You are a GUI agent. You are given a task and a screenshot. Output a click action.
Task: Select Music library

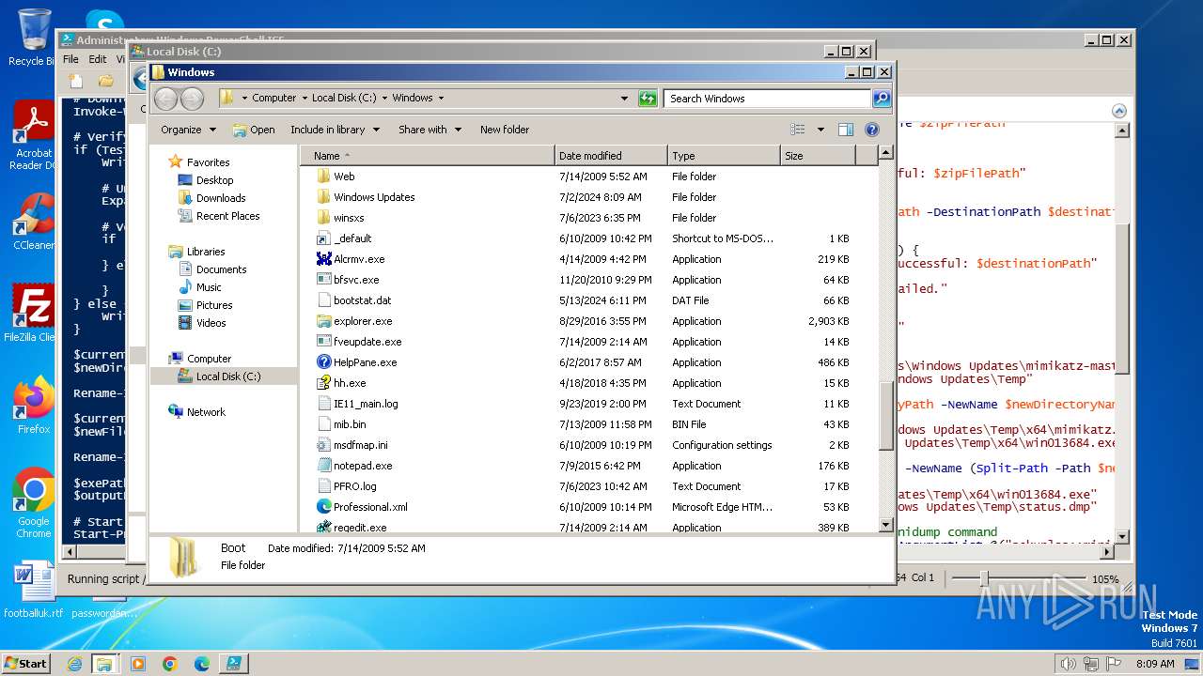(x=200, y=287)
